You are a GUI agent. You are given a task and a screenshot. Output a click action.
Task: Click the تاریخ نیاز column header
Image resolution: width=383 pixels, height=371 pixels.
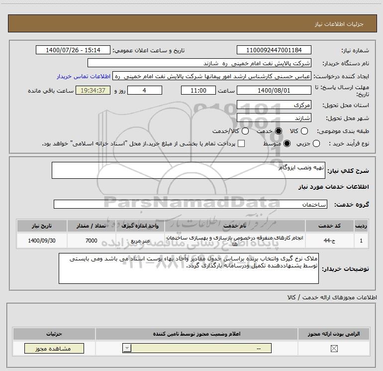tap(42, 226)
